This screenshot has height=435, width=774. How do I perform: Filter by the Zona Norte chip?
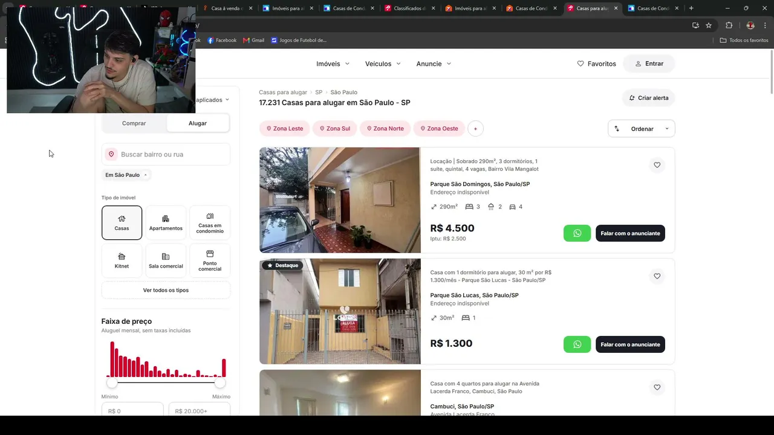pyautogui.click(x=385, y=129)
